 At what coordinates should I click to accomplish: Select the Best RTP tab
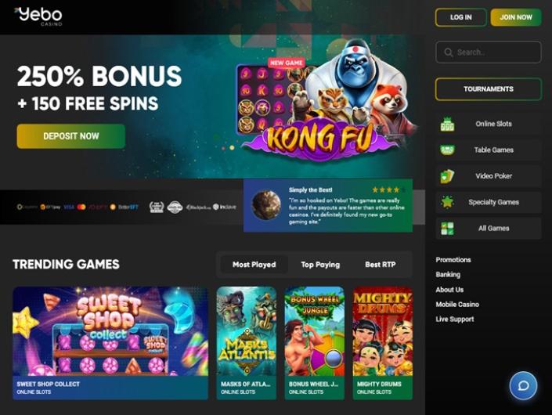[x=381, y=265]
